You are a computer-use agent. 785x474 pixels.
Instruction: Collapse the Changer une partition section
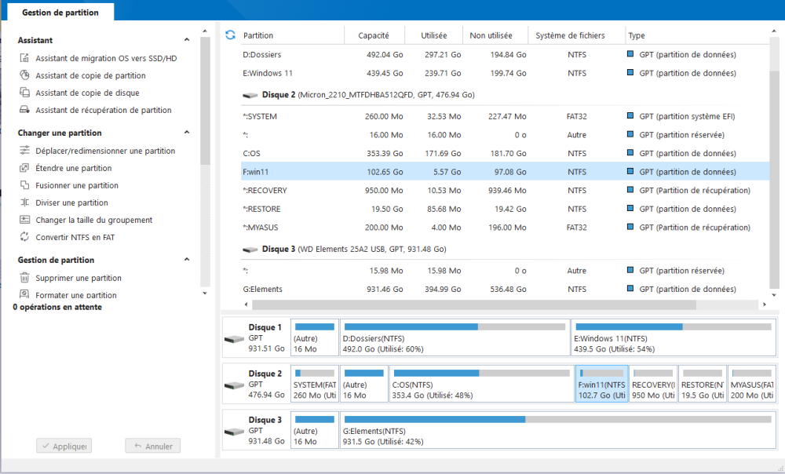tap(187, 132)
